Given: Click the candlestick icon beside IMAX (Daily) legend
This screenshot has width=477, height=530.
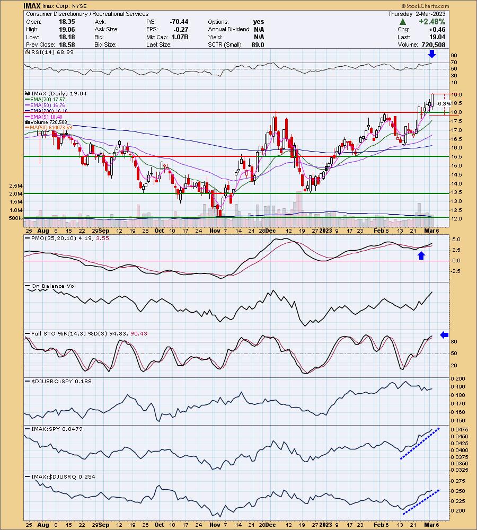Looking at the screenshot, I should 28,93.
